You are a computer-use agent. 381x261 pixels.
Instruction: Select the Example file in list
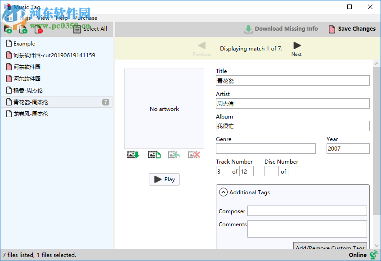[57, 44]
